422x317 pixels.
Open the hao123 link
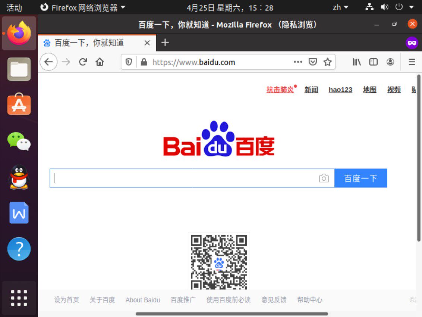(340, 90)
